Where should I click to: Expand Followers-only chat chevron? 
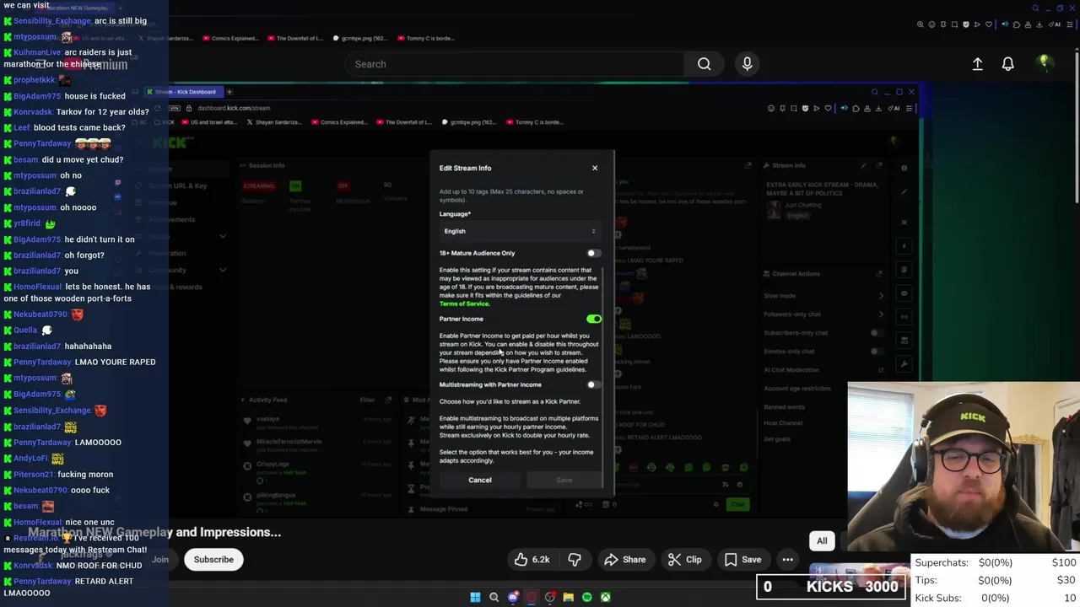(881, 314)
